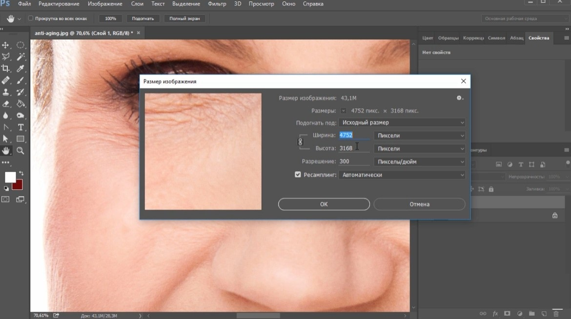Open the Подогнать под dropdown
This screenshot has height=319, width=571.
coord(402,123)
